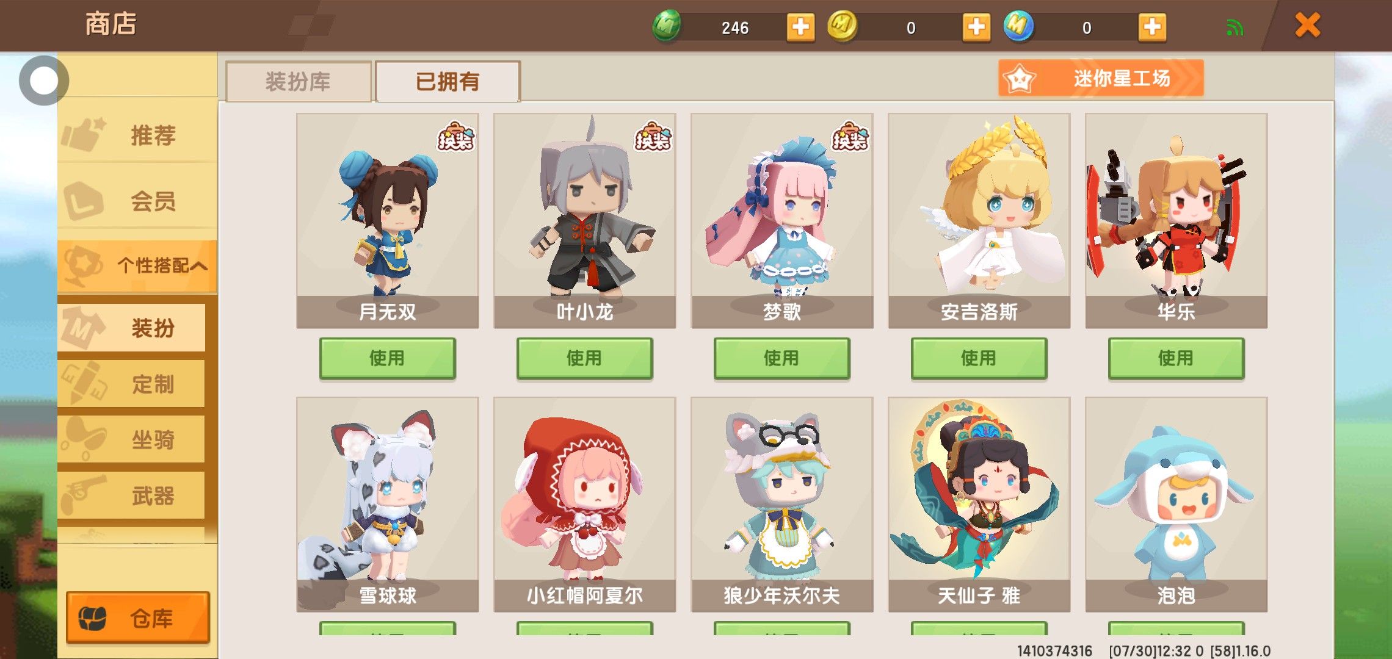Use the 华乐 skin
The width and height of the screenshot is (1392, 659).
pos(1176,358)
